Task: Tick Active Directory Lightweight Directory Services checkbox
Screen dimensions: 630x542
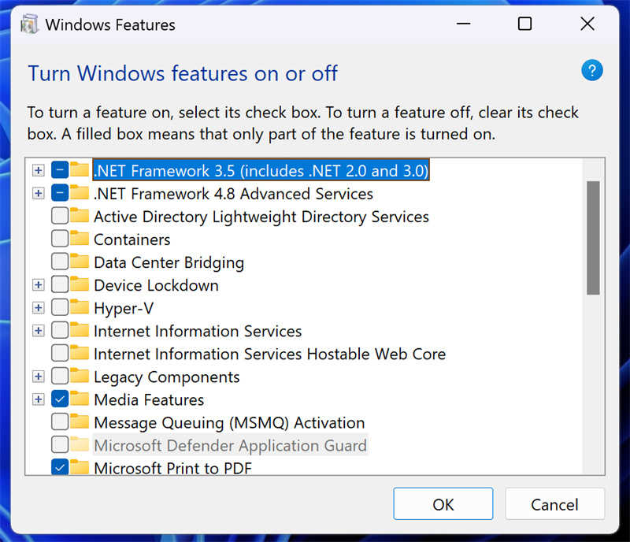Action: click(x=60, y=216)
